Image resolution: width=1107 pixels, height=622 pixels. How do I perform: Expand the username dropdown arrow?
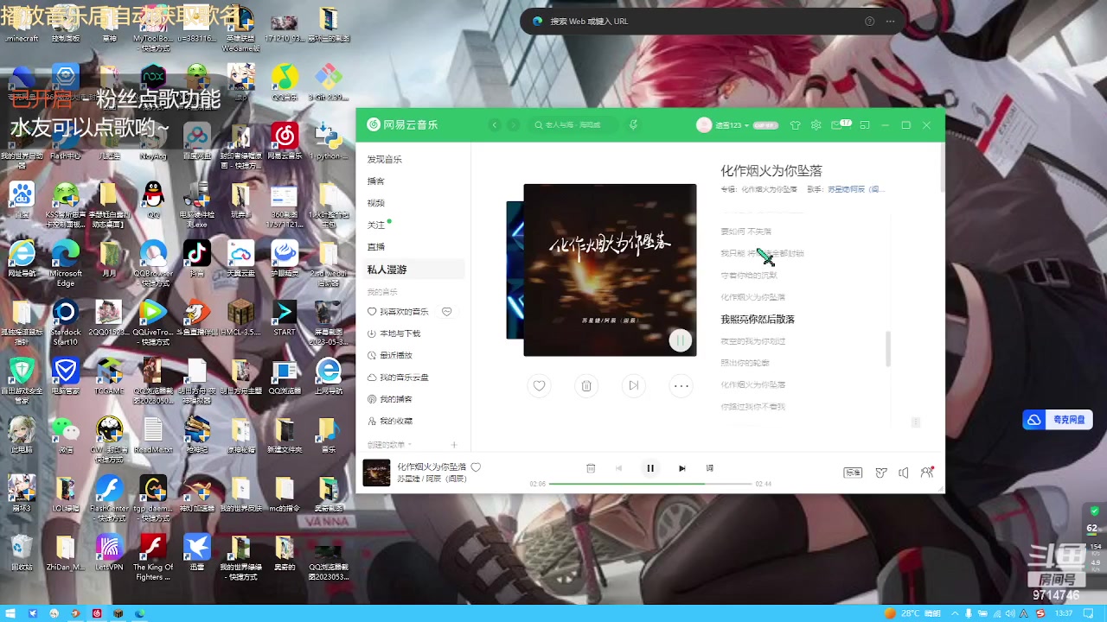coord(746,126)
